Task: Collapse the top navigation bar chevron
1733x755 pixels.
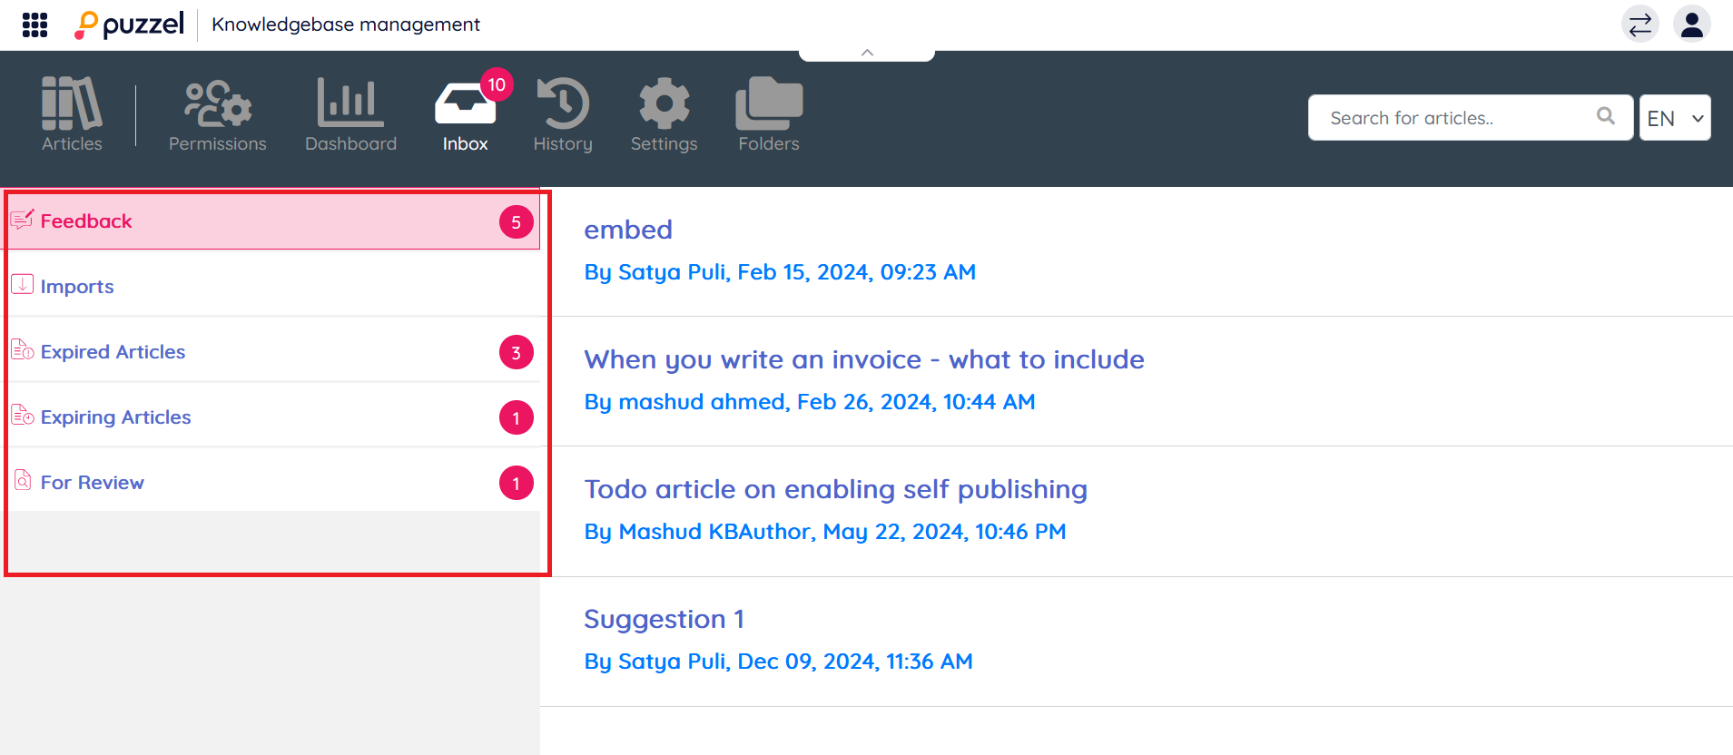Action: click(867, 53)
